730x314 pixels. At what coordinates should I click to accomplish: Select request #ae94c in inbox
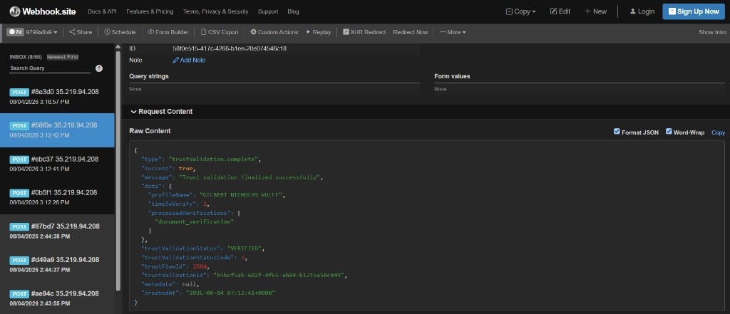57,298
